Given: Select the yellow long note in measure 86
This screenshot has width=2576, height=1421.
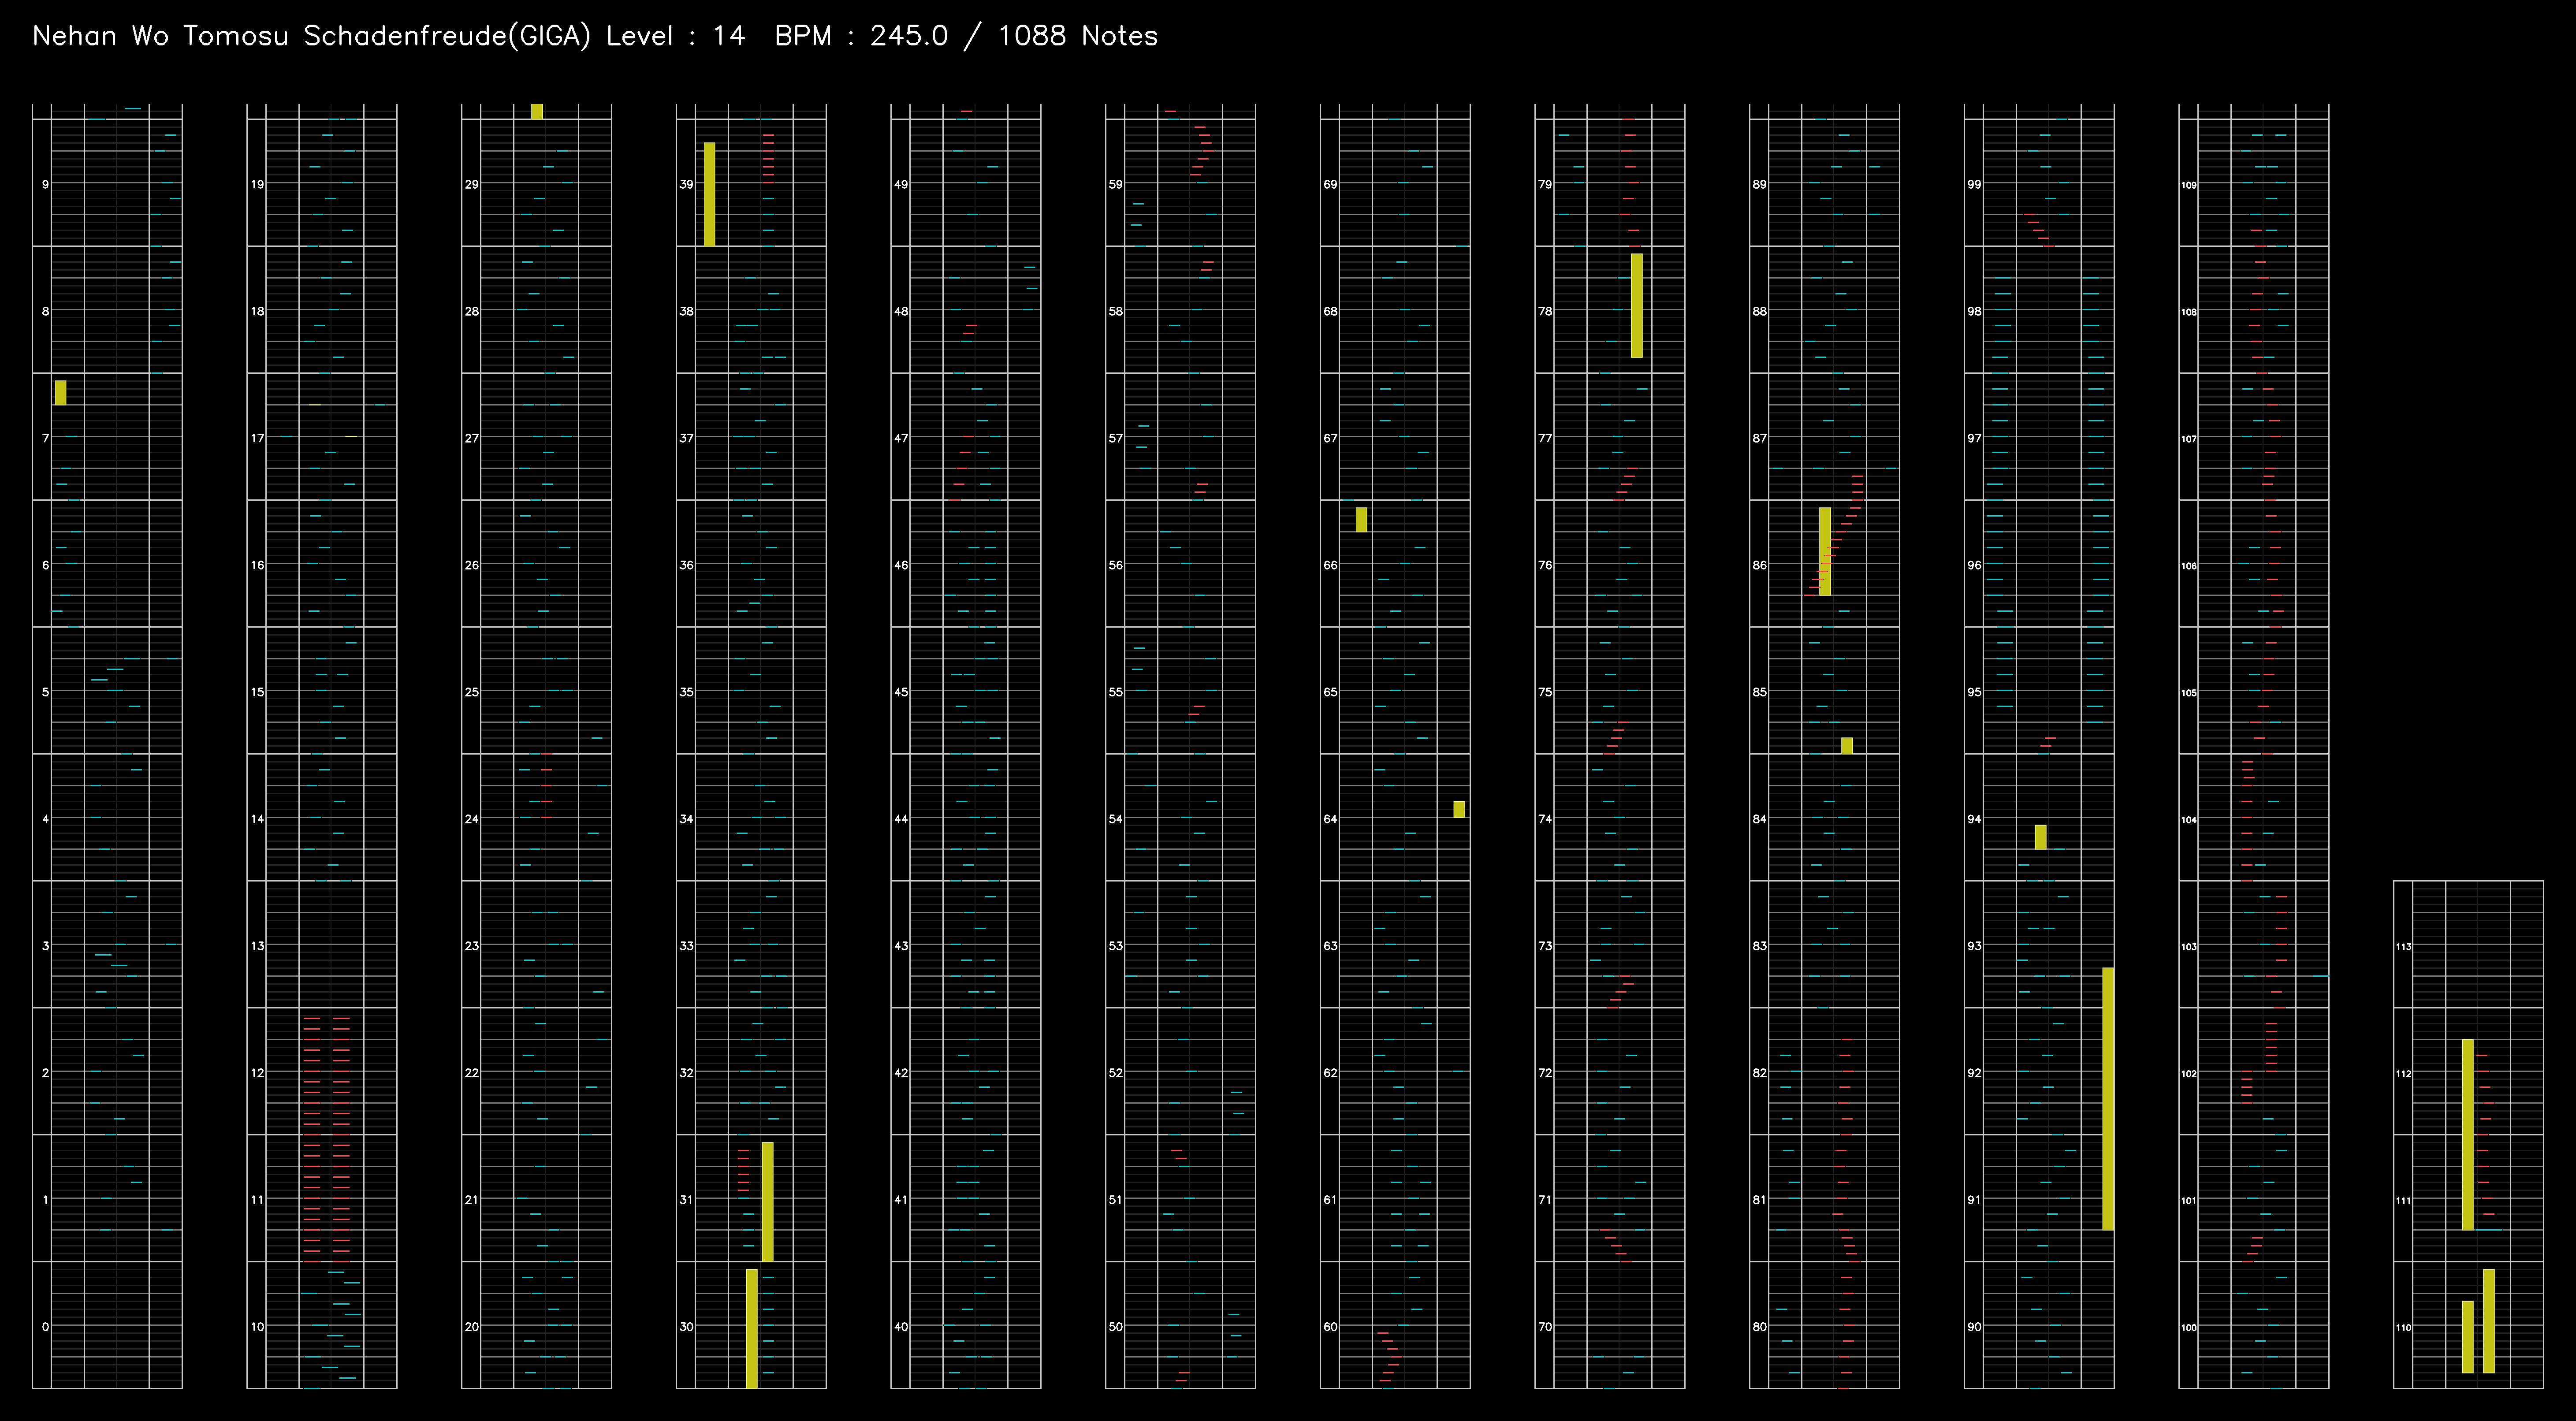Looking at the screenshot, I should (x=1825, y=551).
